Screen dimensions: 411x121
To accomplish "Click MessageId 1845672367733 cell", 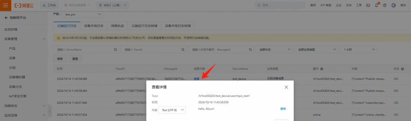I will tap(175, 79).
